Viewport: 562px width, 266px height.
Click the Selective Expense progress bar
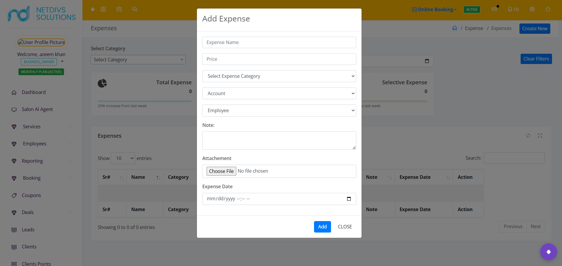click(394, 101)
